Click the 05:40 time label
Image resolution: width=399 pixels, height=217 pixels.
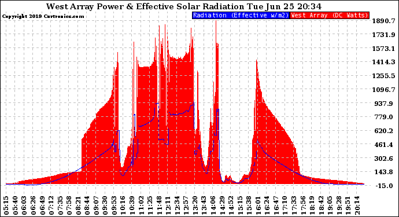pos(15,205)
